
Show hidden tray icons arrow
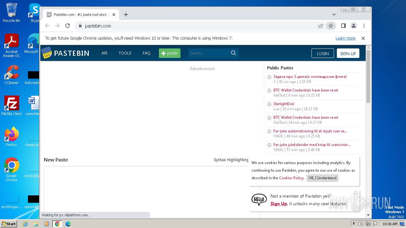click(354, 224)
